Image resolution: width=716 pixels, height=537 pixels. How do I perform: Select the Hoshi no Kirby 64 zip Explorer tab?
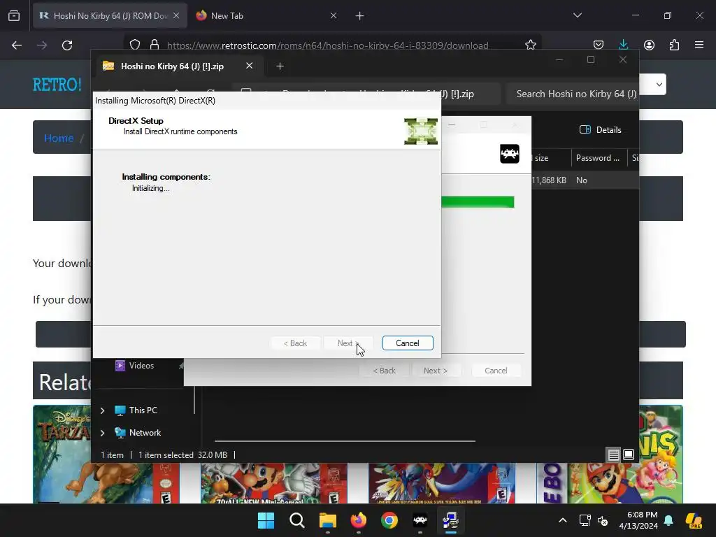(178, 66)
